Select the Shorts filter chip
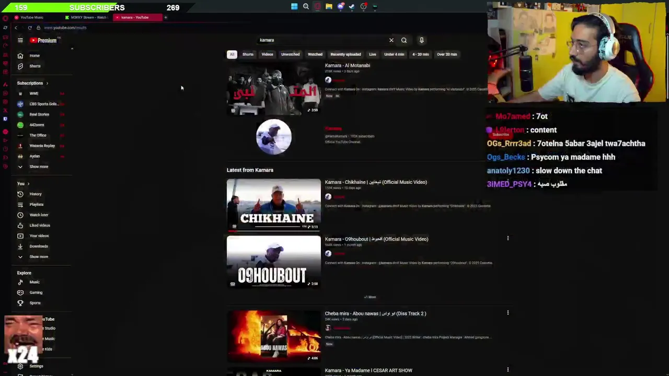 pos(248,54)
